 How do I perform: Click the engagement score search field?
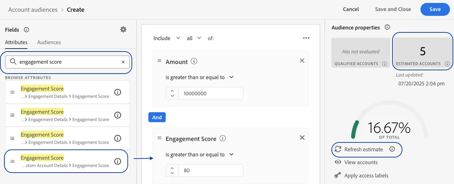click(x=68, y=62)
